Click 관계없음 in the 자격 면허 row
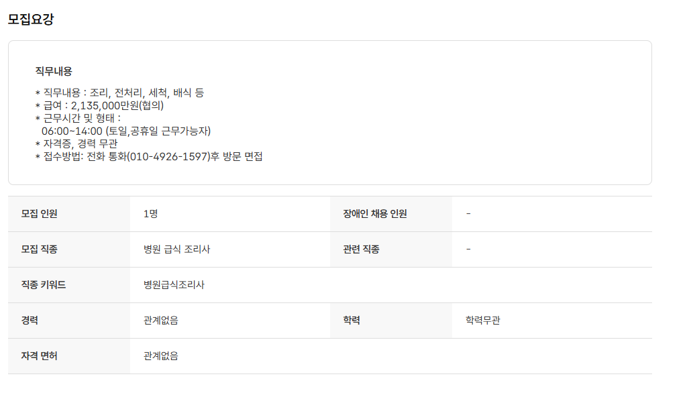Screen dimensions: 687x399 point(160,356)
